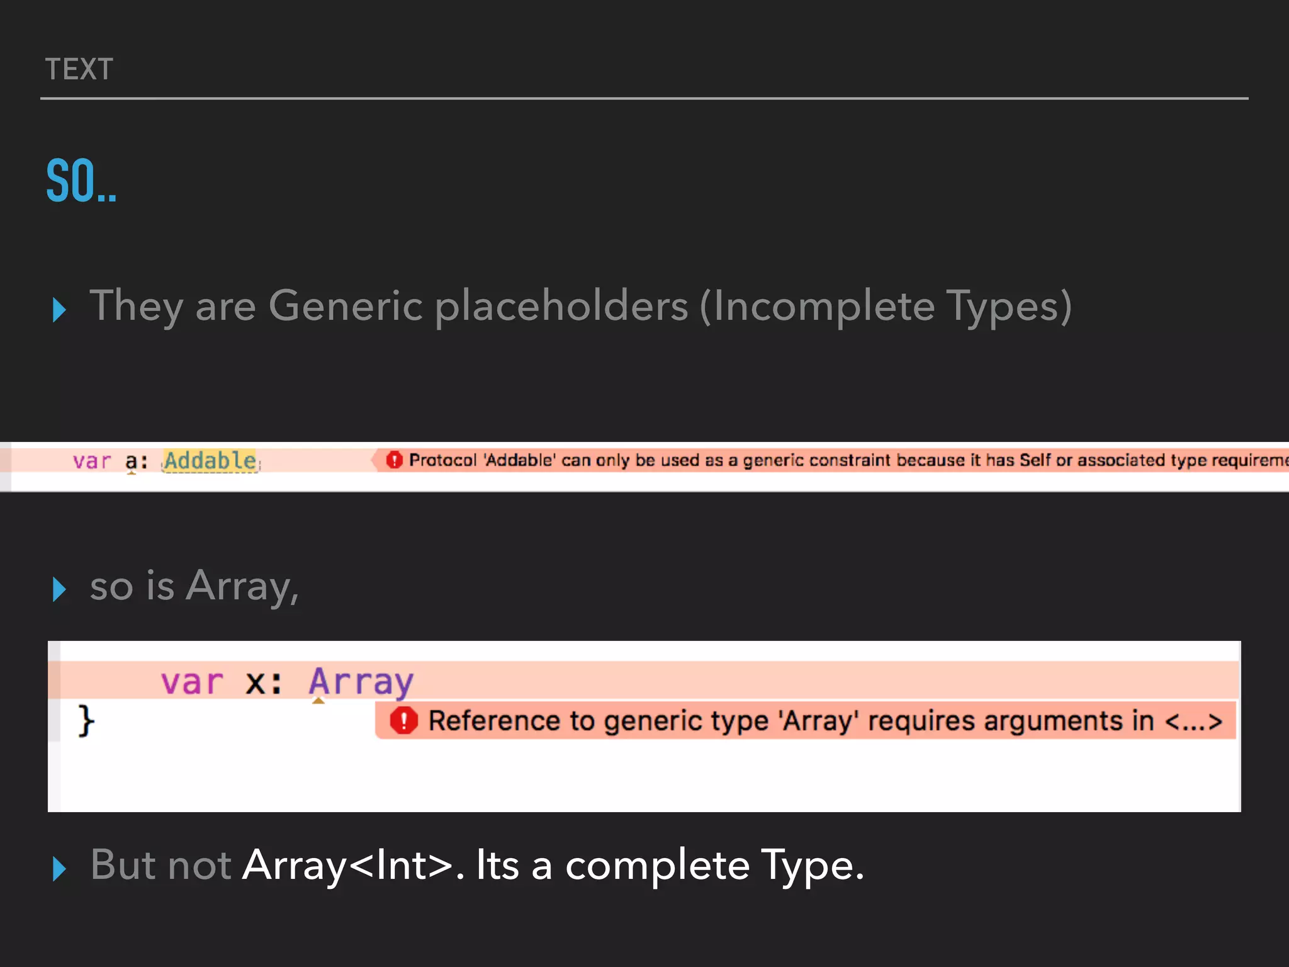Screen dimensions: 1289x967
Task: Click the red error icon in the Array error banner
Action: tap(403, 720)
